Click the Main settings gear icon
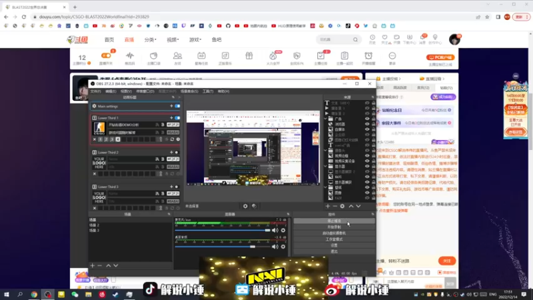 pyautogui.click(x=95, y=106)
